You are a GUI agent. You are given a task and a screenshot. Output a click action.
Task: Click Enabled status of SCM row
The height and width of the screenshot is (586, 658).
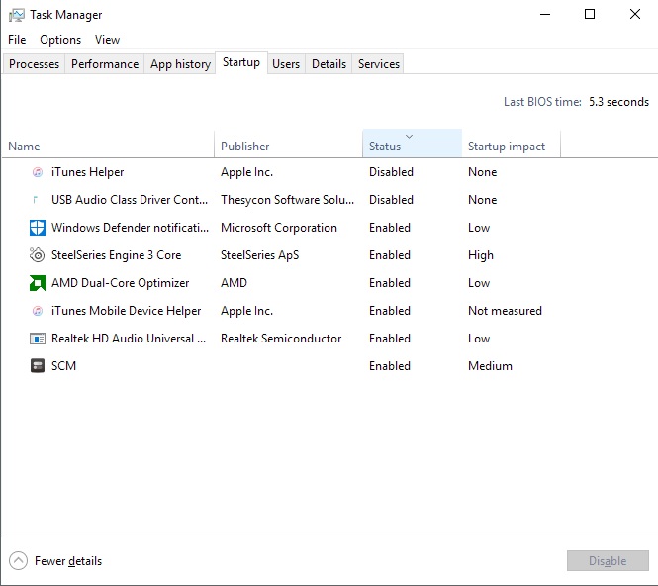[390, 366]
